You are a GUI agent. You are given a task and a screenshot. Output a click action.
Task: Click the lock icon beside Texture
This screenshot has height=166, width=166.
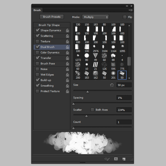tap(67, 41)
